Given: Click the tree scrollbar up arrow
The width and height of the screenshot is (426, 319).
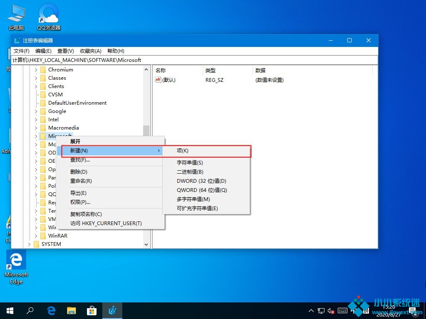Looking at the screenshot, I should point(146,69).
